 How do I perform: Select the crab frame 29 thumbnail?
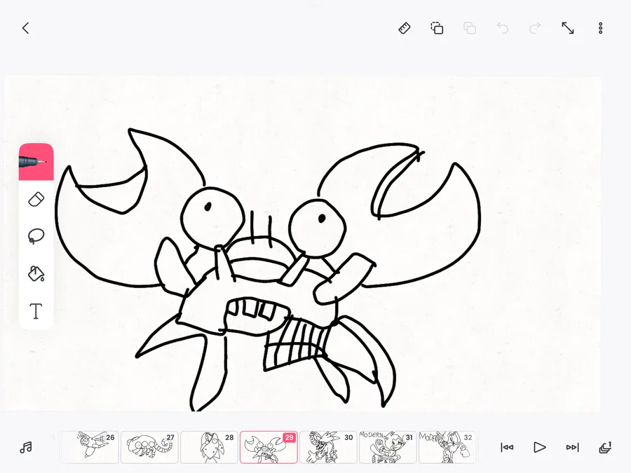269,447
